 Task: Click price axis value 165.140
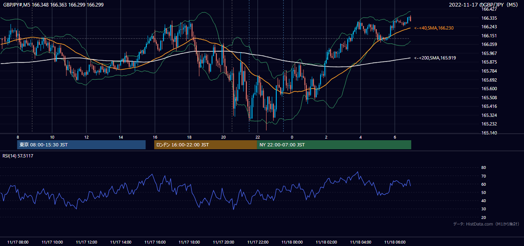pyautogui.click(x=489, y=133)
